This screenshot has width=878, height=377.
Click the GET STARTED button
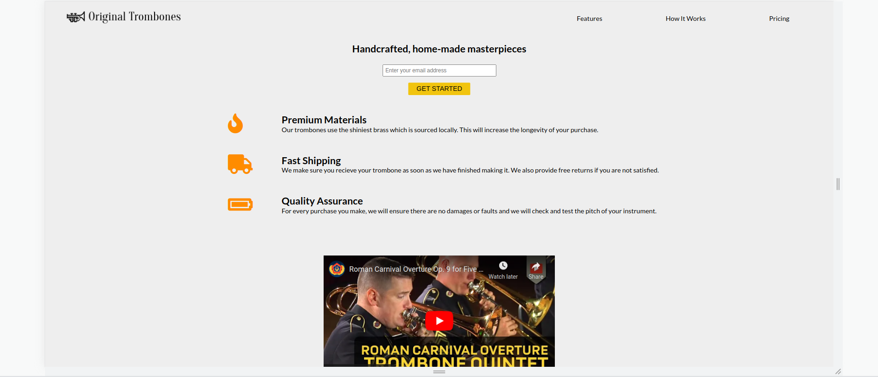[439, 89]
